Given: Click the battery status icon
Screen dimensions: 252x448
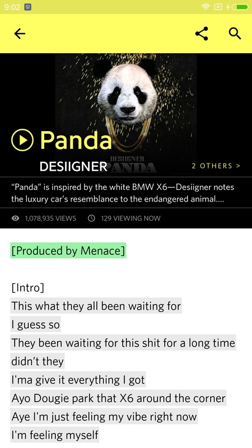Looking at the screenshot, I should point(240,7).
